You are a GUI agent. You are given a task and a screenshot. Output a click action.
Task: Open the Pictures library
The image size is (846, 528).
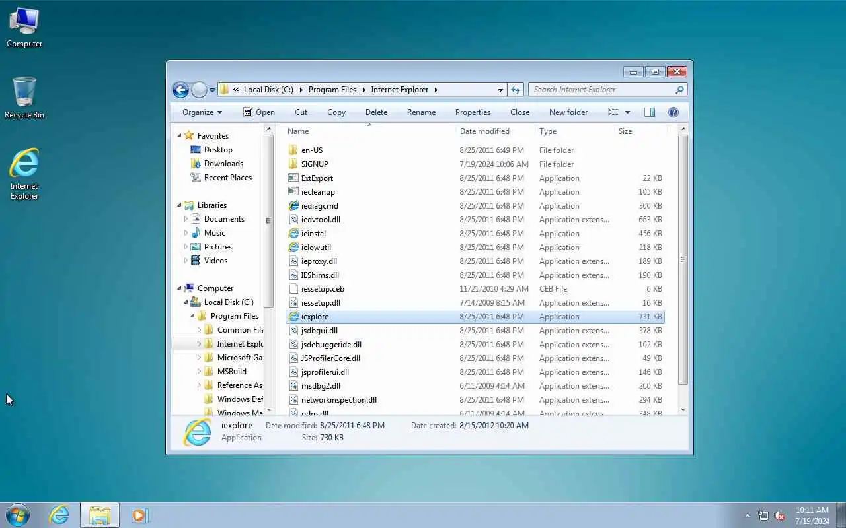[x=218, y=247]
